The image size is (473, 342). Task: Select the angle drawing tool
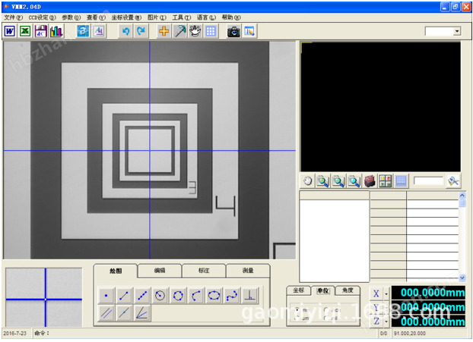[141, 312]
